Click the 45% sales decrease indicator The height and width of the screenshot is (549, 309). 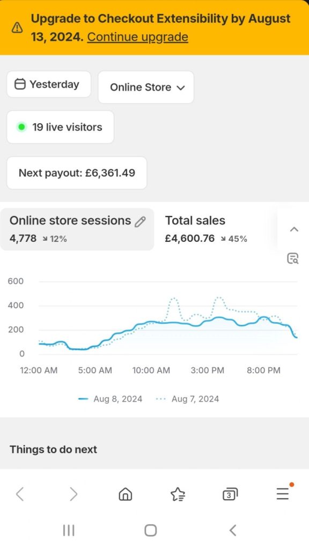point(234,239)
